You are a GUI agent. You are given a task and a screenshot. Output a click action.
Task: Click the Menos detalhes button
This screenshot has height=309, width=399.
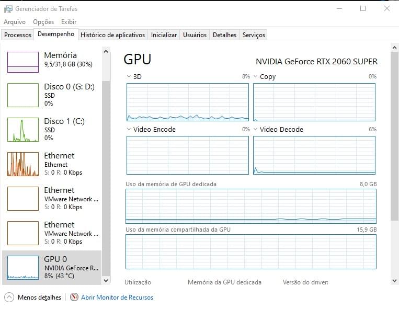(x=39, y=297)
